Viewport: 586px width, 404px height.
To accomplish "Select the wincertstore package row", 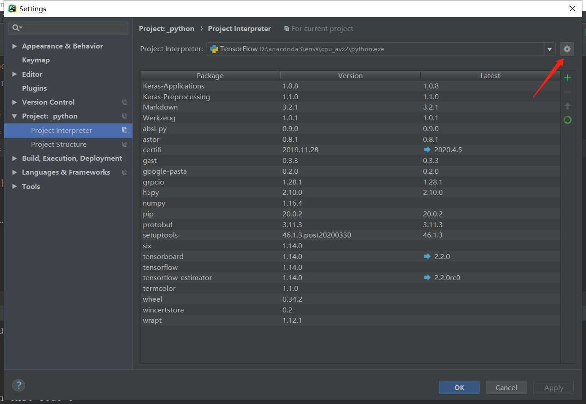I will pyautogui.click(x=350, y=310).
